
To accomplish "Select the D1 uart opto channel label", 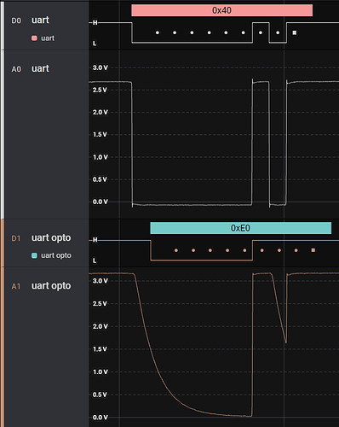I will tap(51, 237).
